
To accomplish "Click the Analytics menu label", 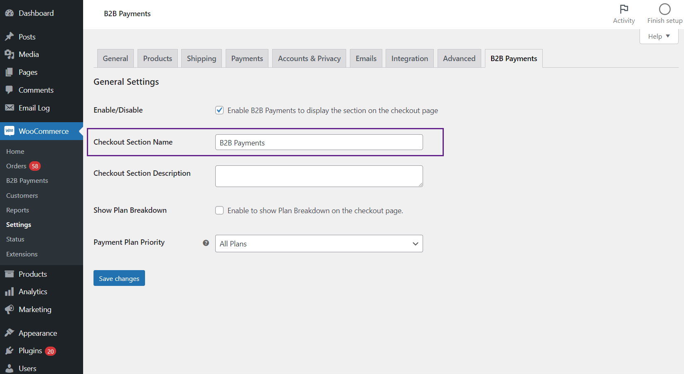I will pyautogui.click(x=33, y=292).
